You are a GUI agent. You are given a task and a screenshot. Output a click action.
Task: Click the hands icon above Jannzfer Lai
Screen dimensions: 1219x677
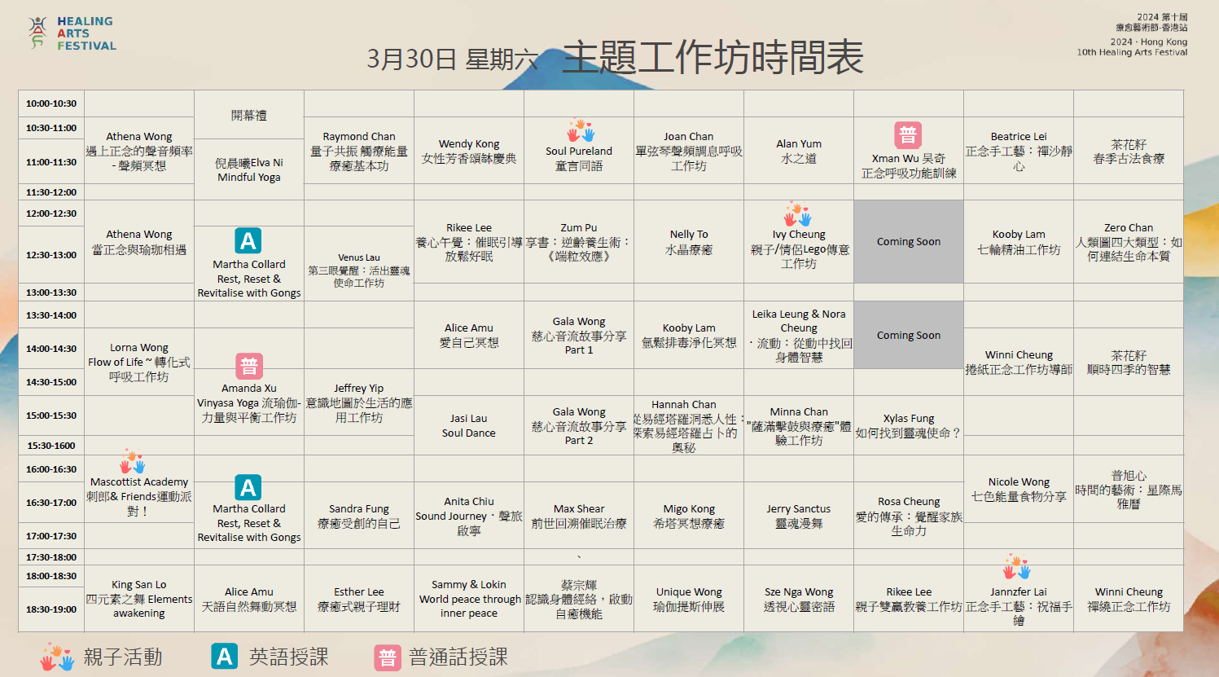pos(1017,567)
